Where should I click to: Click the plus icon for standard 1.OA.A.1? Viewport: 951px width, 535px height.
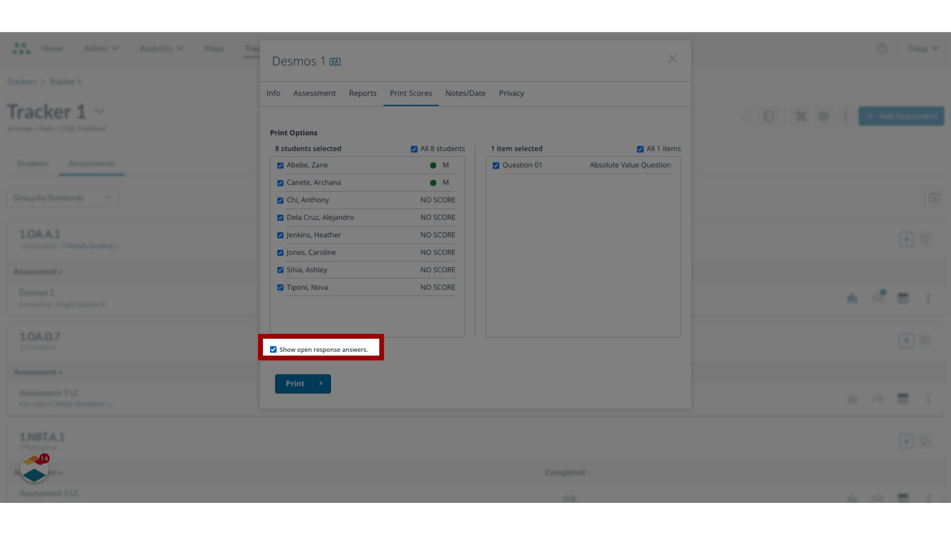click(906, 239)
